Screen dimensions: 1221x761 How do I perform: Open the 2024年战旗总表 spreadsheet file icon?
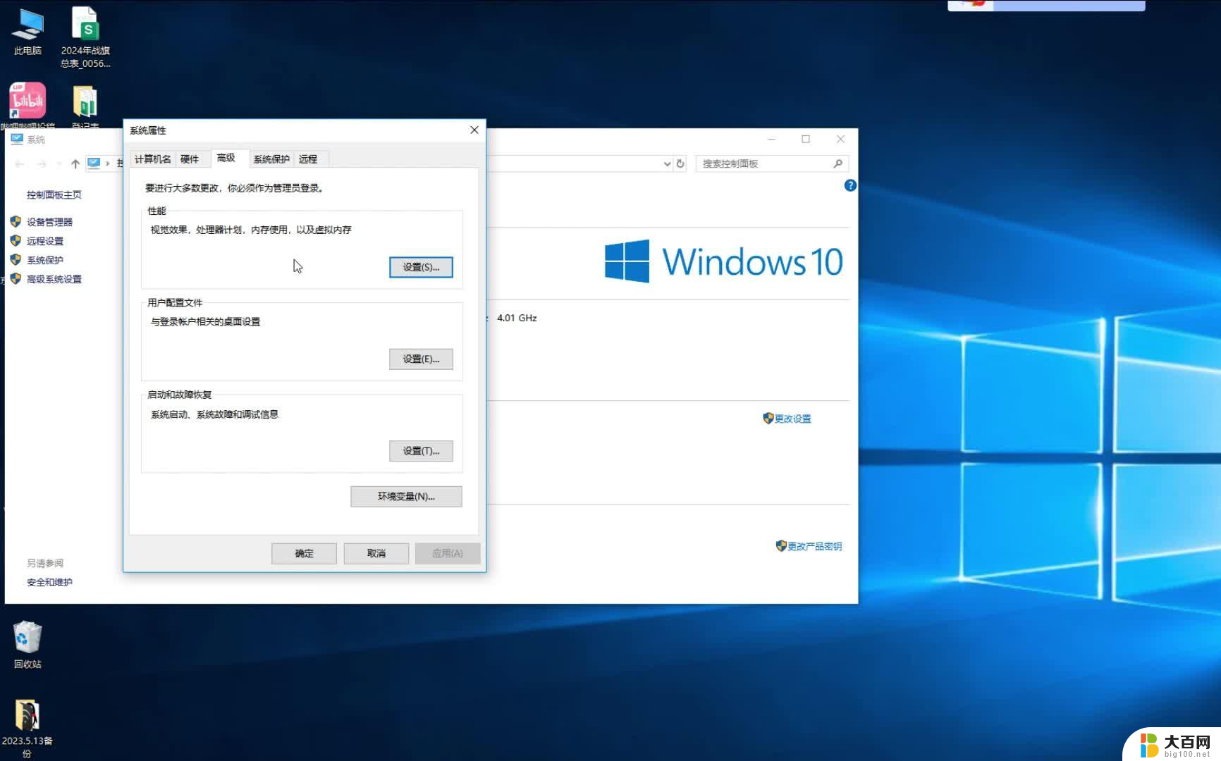tap(85, 37)
